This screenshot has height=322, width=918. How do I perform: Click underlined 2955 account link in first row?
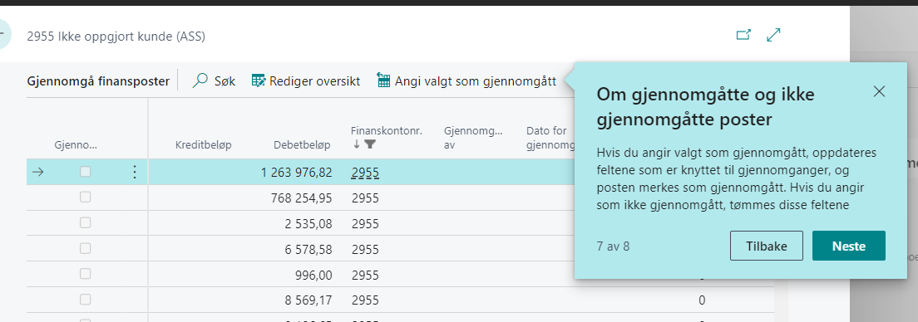[x=365, y=173]
